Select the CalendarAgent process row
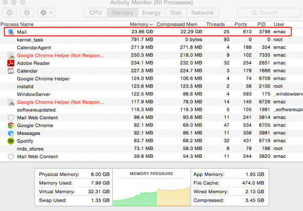This screenshot has width=303, height=211. coord(151,47)
